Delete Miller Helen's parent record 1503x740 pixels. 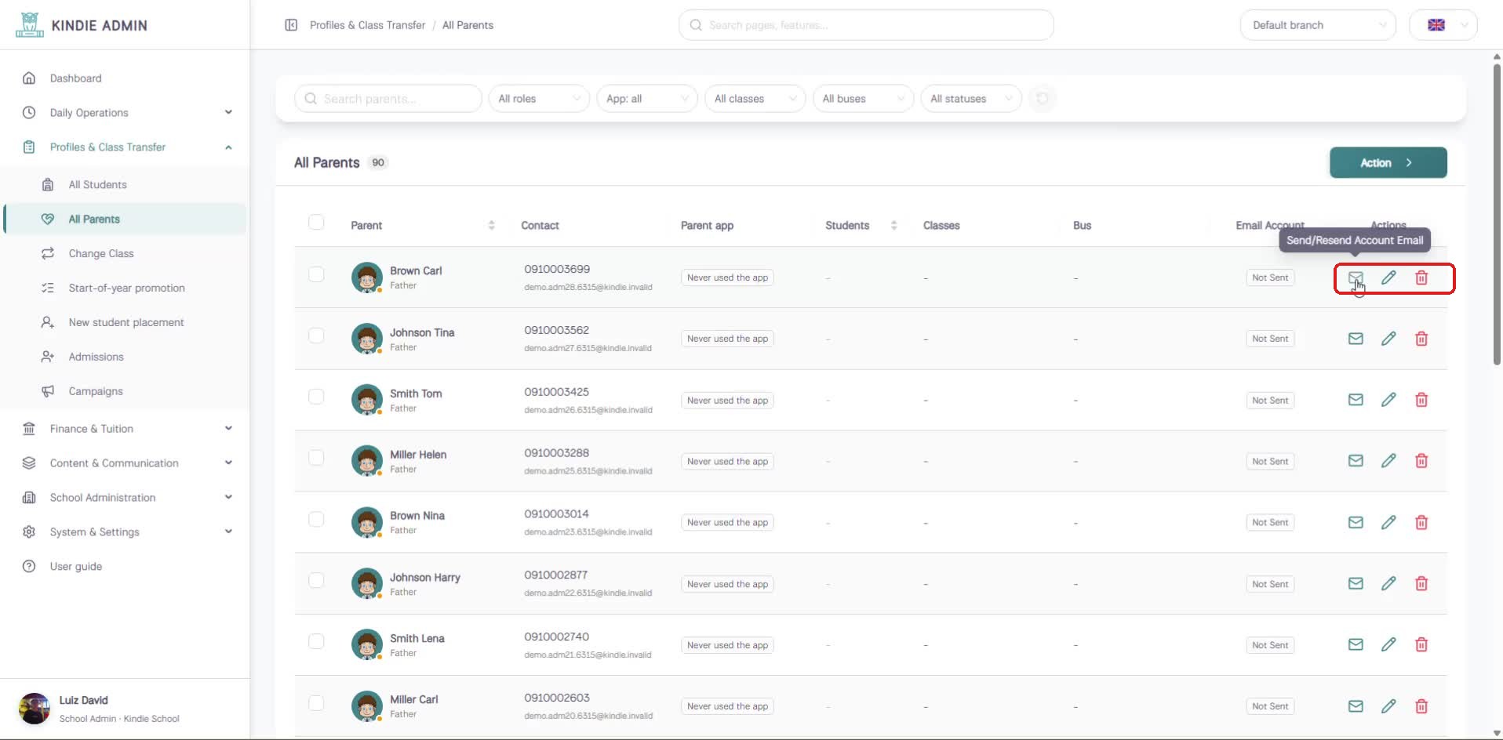1421,461
